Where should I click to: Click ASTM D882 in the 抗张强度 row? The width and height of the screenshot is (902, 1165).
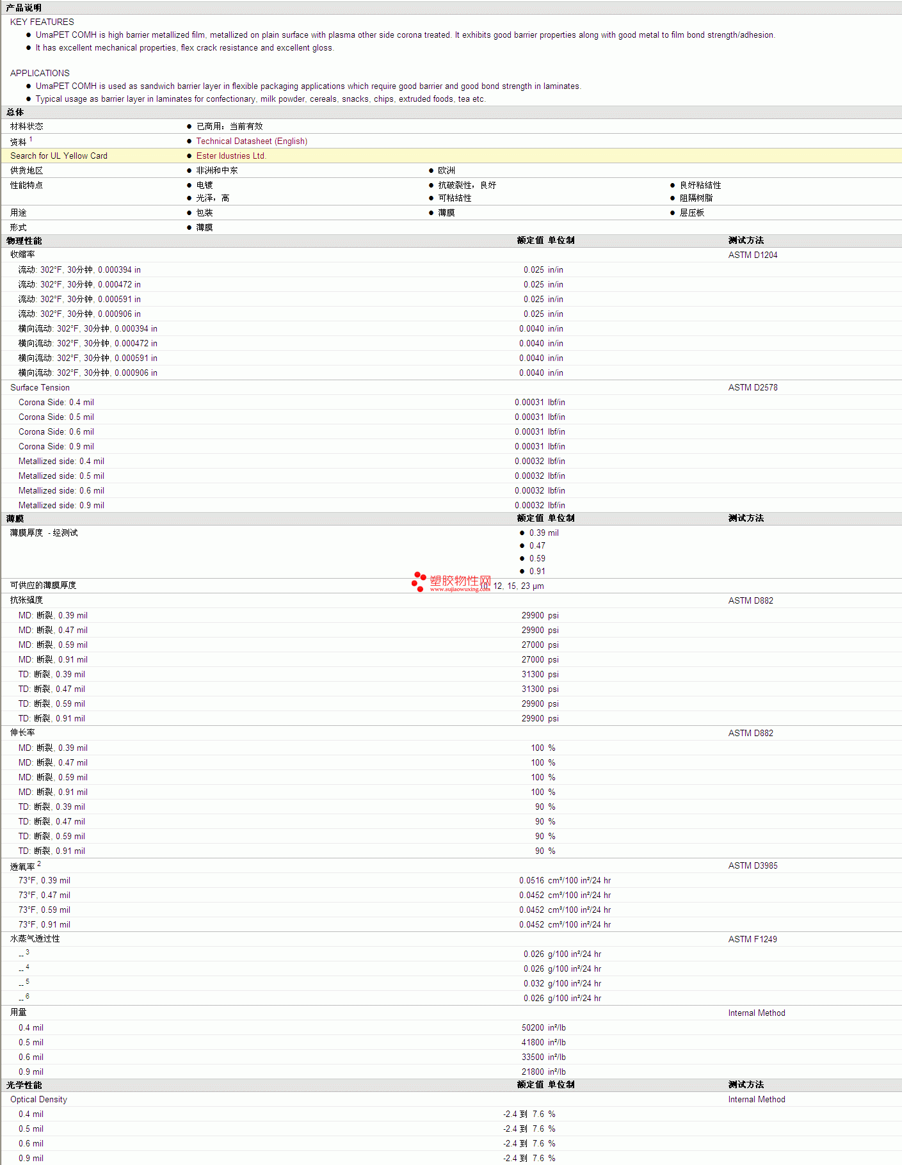(751, 601)
